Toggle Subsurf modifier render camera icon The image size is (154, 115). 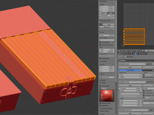point(148,64)
